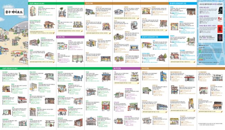Click the palm tree cafe illustration
The image size is (225, 130).
tap(62, 12)
